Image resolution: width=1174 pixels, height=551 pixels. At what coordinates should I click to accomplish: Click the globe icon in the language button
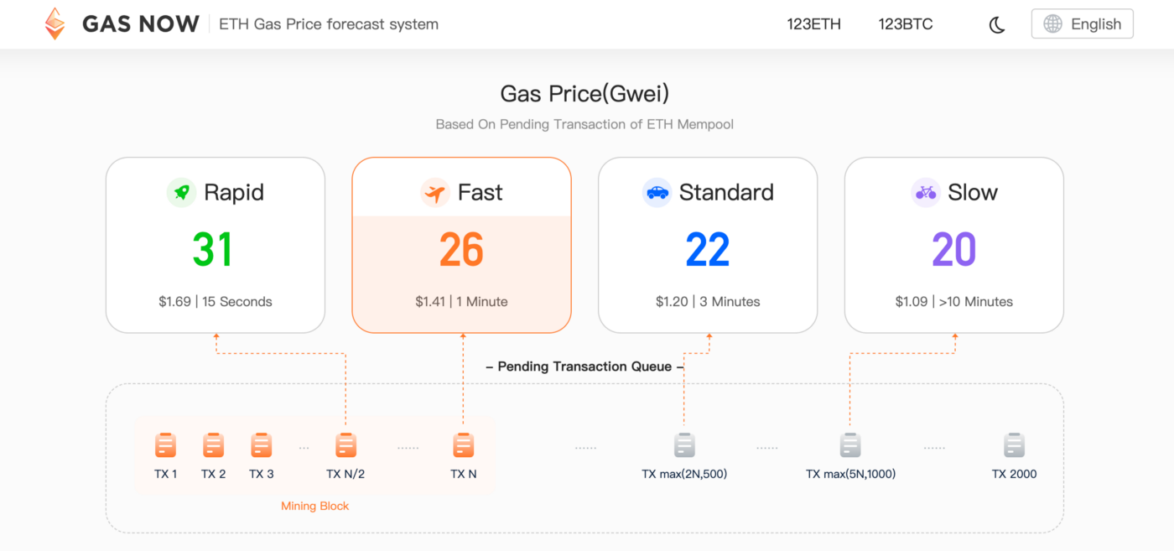1052,24
